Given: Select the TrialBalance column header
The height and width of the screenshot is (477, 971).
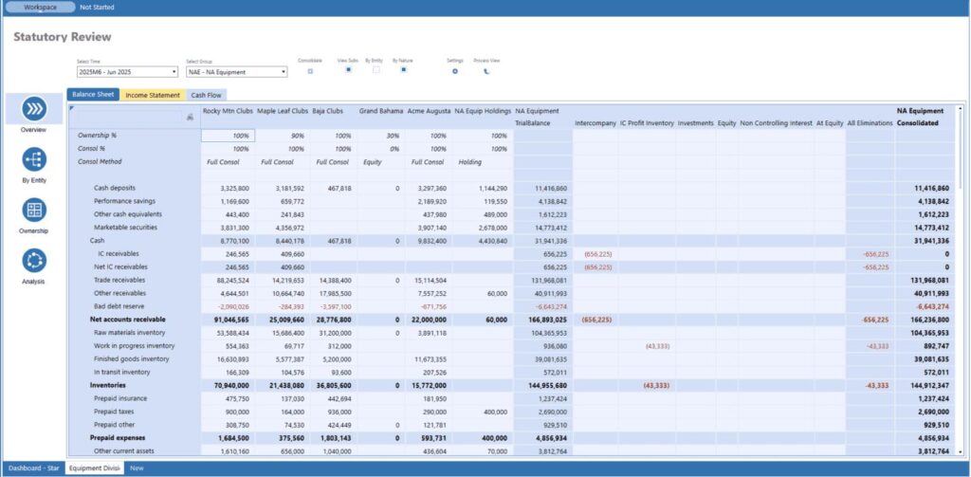Looking at the screenshot, I should click(x=533, y=123).
